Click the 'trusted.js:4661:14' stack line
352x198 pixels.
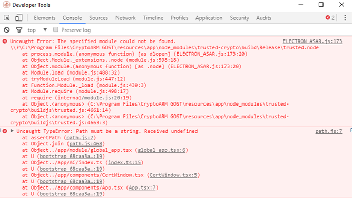point(150,107)
